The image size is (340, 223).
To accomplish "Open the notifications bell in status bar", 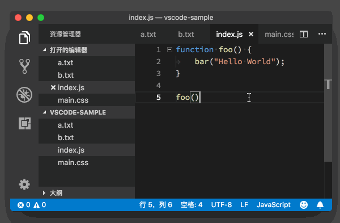I will click(x=320, y=205).
